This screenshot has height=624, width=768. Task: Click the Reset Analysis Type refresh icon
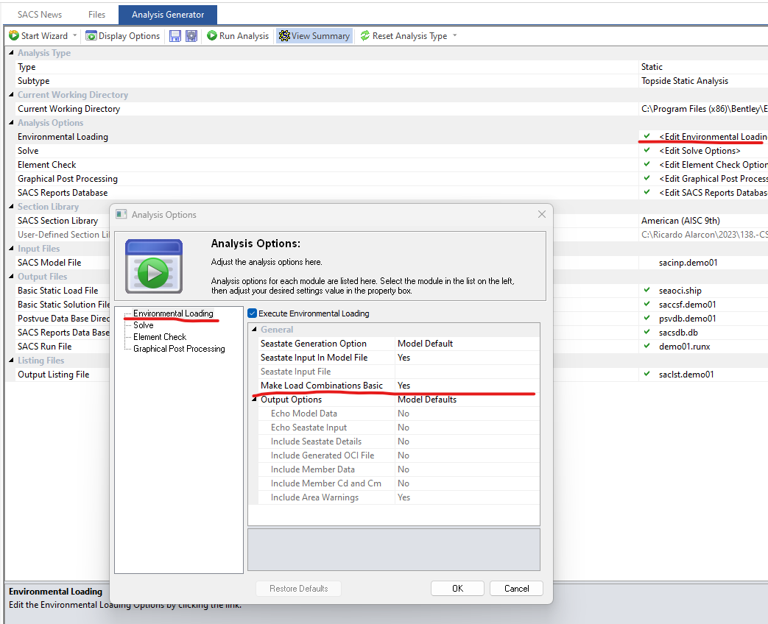[364, 35]
